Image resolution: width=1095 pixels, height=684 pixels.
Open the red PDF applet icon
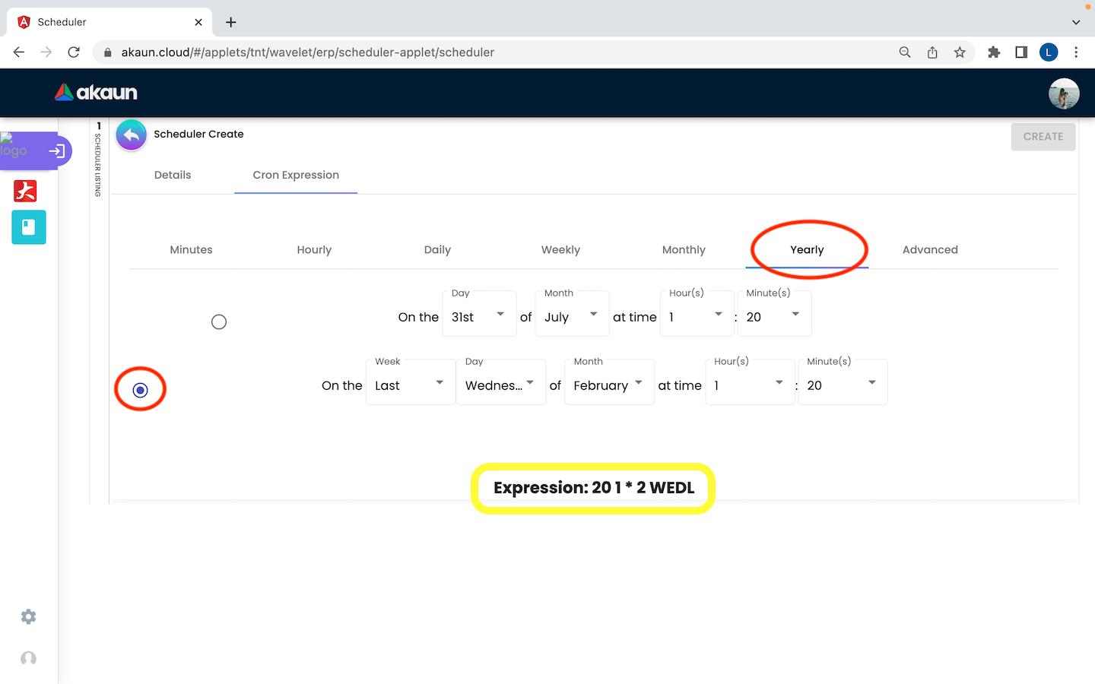tap(25, 191)
